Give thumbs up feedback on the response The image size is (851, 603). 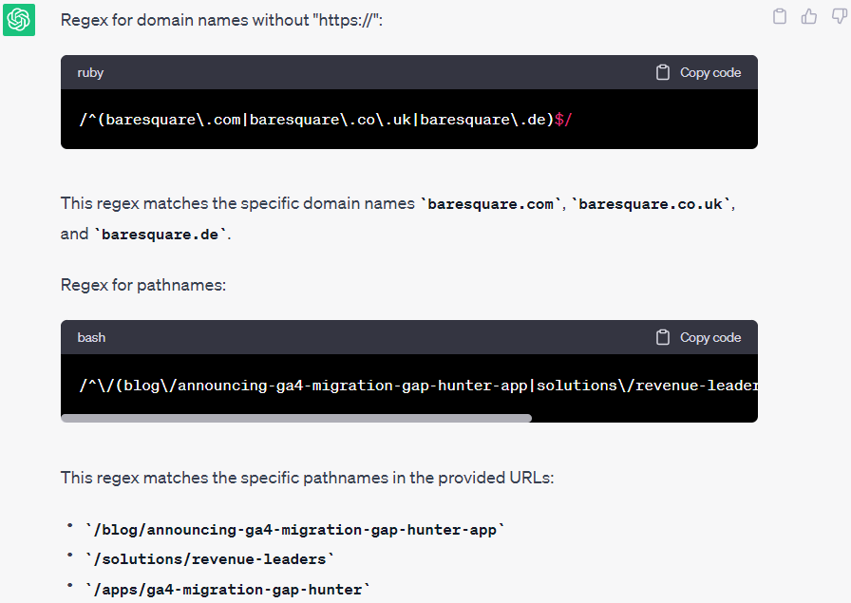(x=808, y=16)
